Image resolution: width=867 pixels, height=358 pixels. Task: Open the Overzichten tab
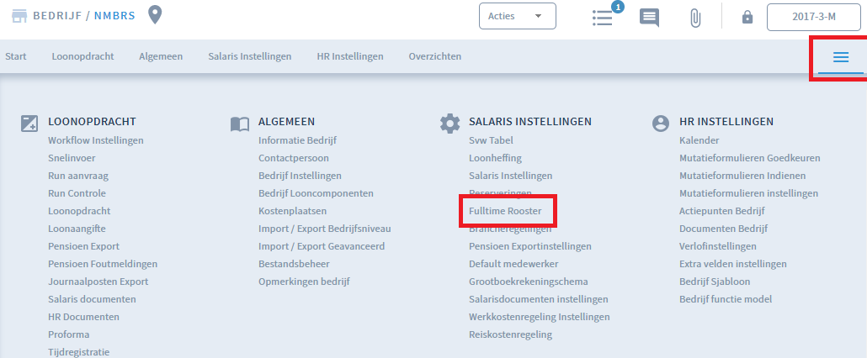(435, 56)
